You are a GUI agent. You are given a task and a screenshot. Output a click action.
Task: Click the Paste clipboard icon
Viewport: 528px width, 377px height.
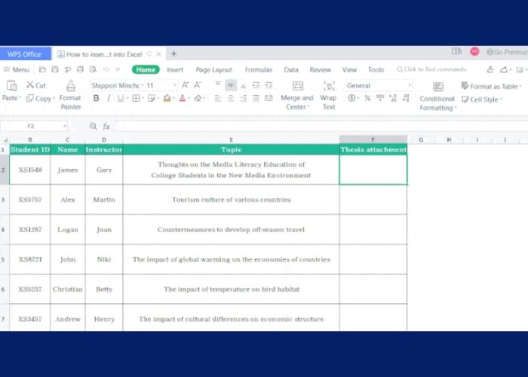pyautogui.click(x=11, y=86)
